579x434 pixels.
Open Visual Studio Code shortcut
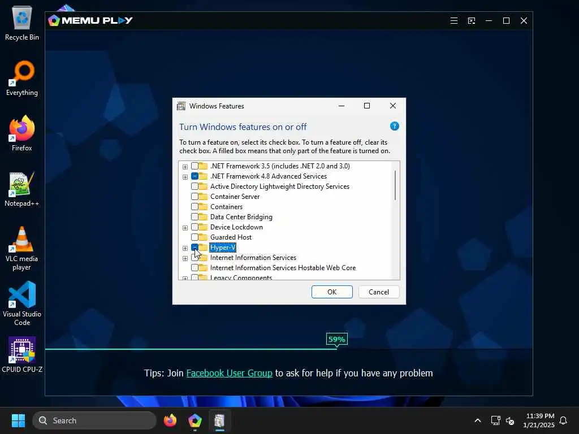pyautogui.click(x=22, y=303)
